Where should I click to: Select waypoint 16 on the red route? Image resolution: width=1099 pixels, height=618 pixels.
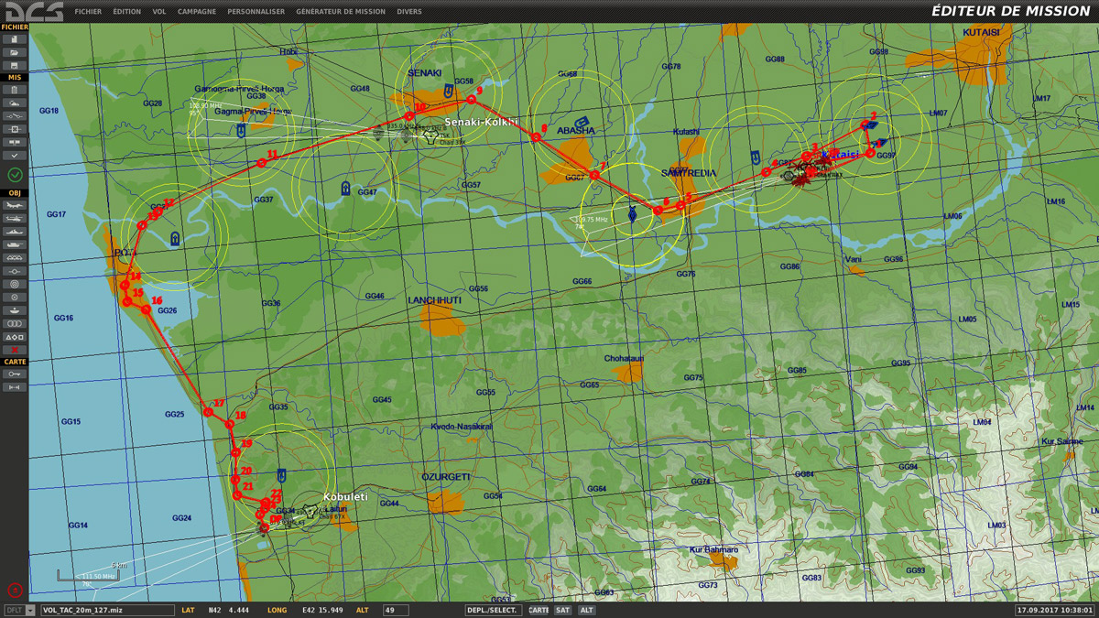[147, 309]
